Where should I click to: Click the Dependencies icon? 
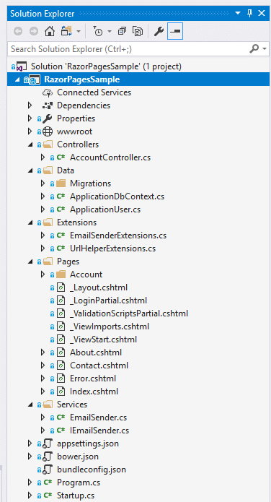pos(48,105)
